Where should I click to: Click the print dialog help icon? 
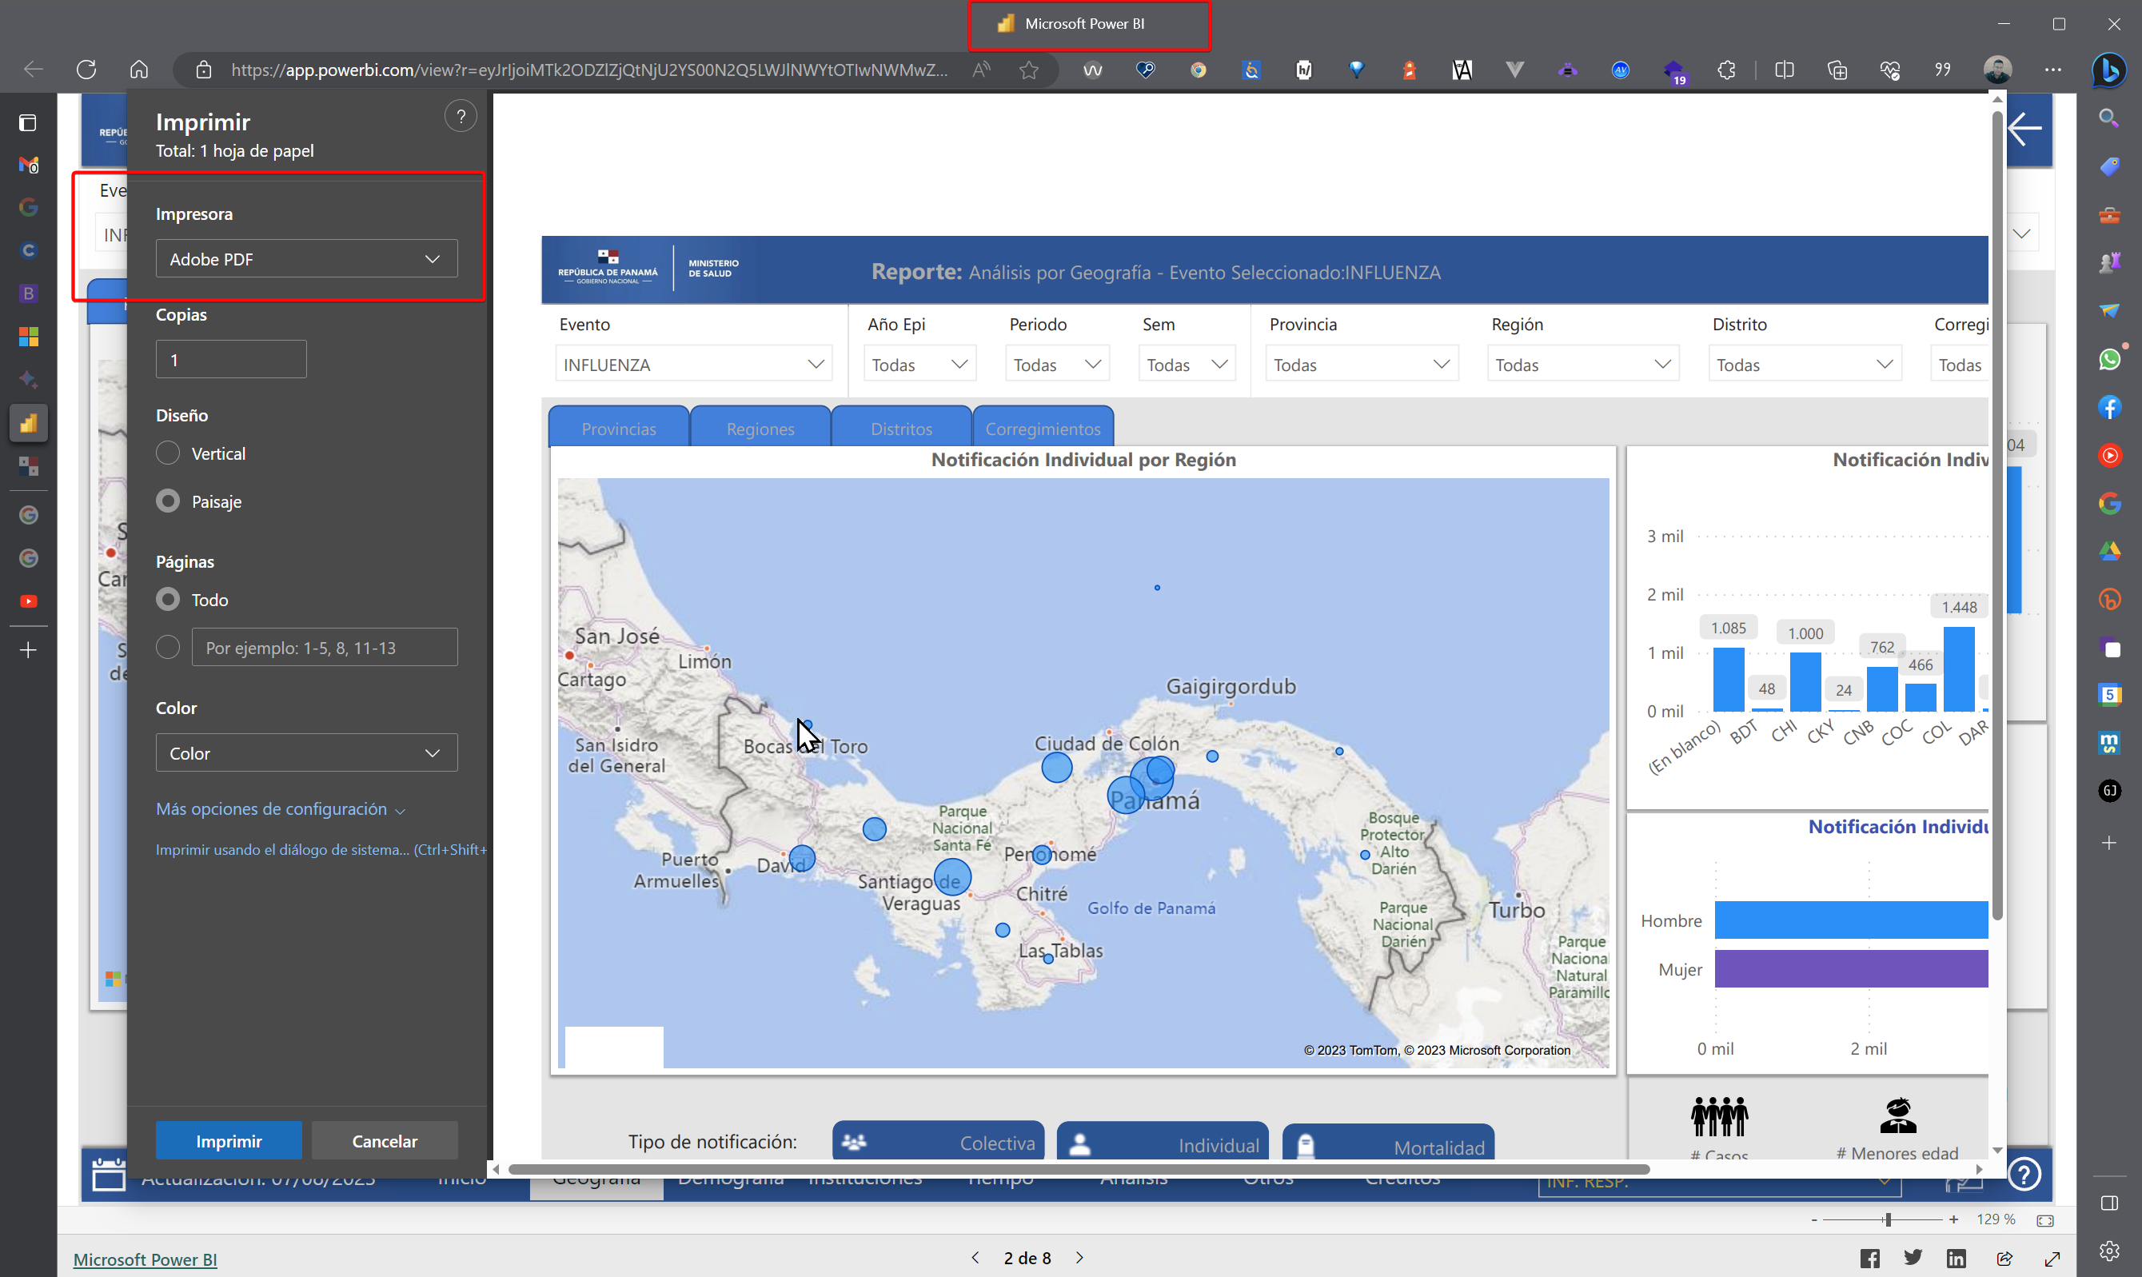coord(461,116)
